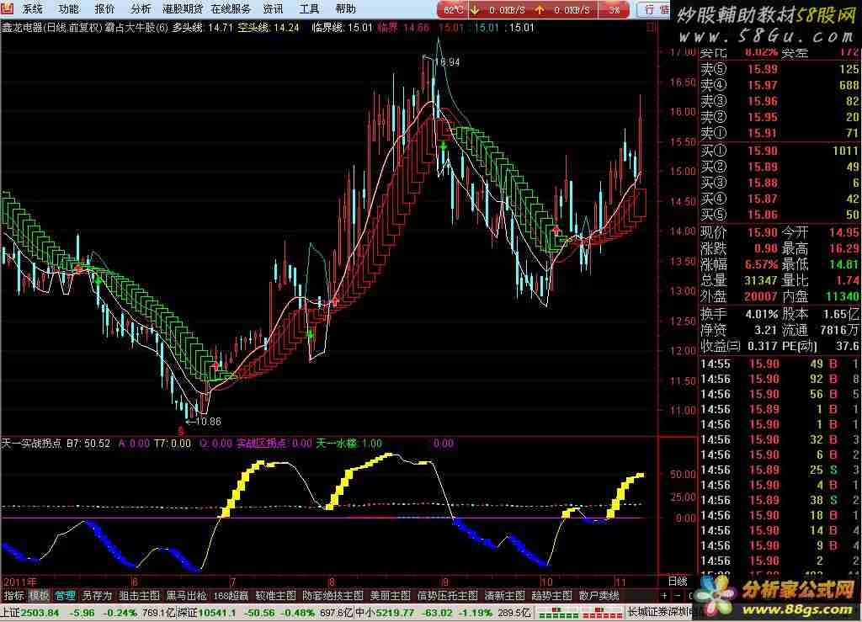Screen dimensions: 862x622
Task: Switch to 168超赢 template
Action: [x=231, y=596]
